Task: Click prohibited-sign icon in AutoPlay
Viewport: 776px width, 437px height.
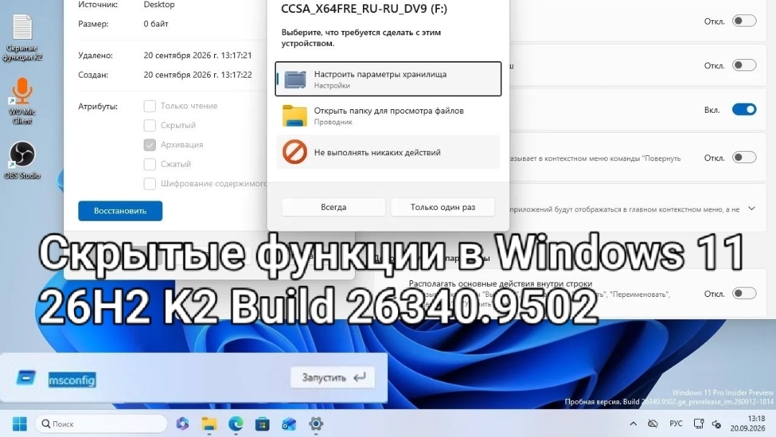Action: (x=295, y=152)
